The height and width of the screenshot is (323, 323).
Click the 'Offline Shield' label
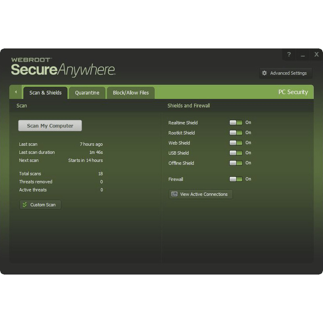pos(181,163)
